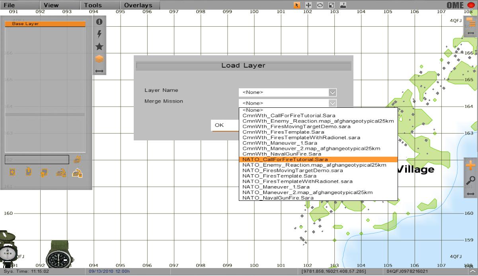This screenshot has width=478, height=276.
Task: Click the scale/resize tool icon
Action: pyautogui.click(x=331, y=5)
